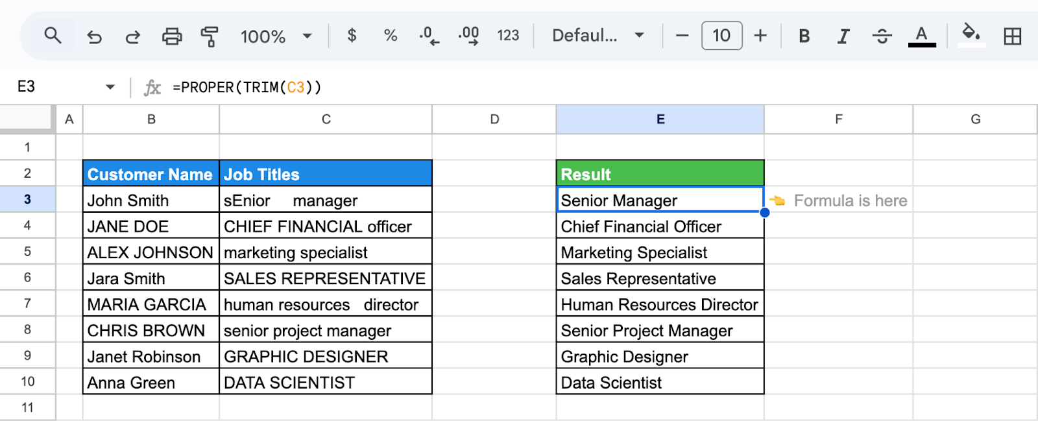Select the cell sEnior manager
The height and width of the screenshot is (421, 1038).
[326, 200]
